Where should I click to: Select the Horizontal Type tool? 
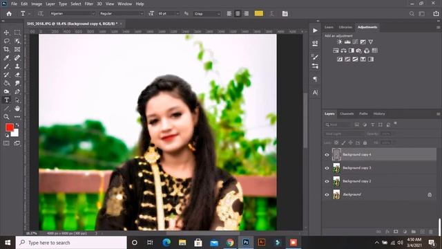[x=6, y=100]
